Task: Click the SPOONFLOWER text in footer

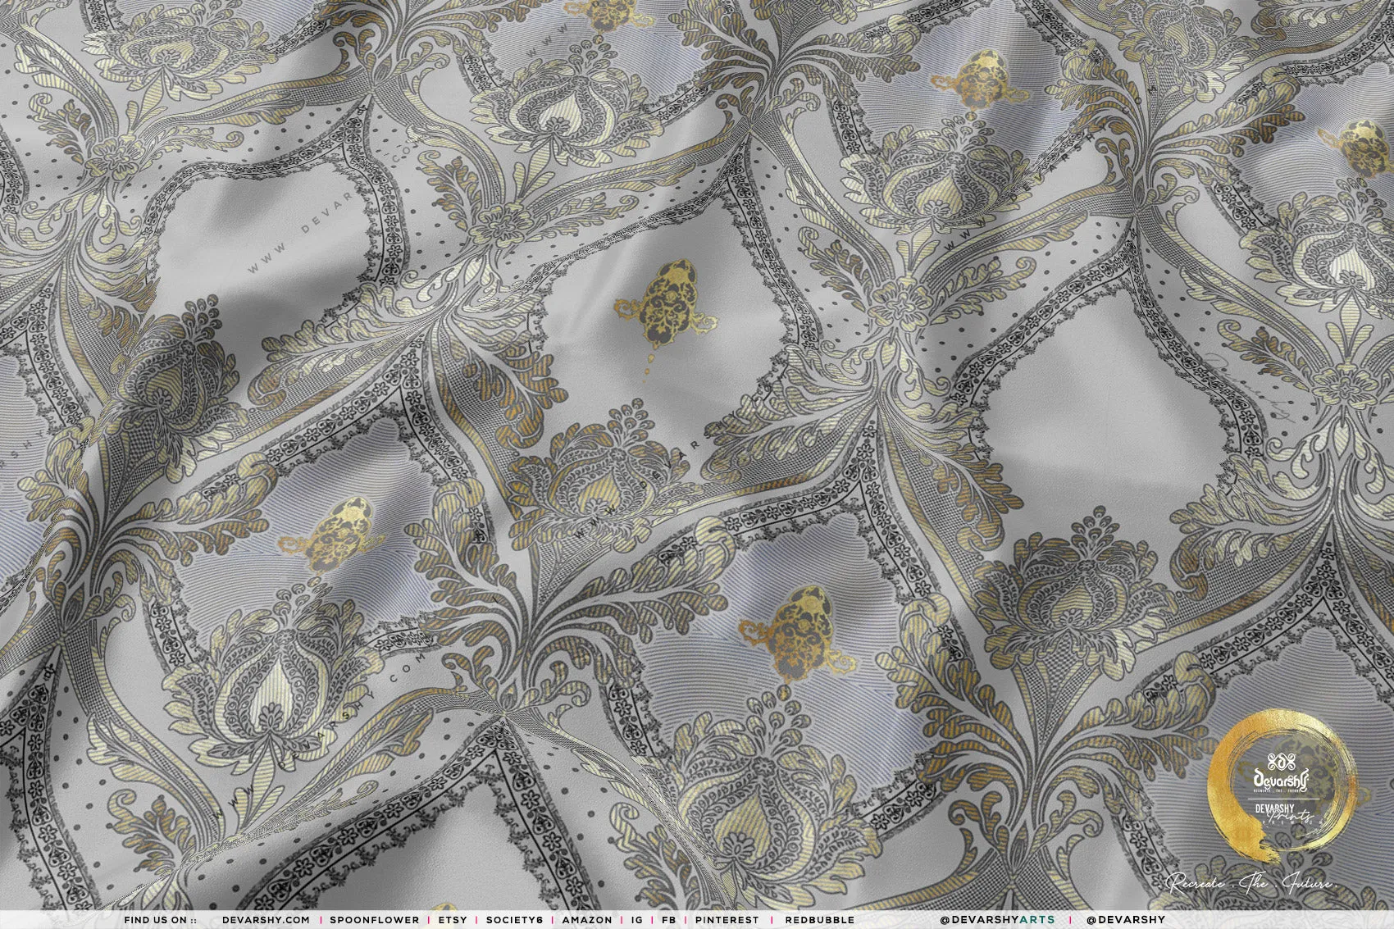Action: [x=374, y=920]
